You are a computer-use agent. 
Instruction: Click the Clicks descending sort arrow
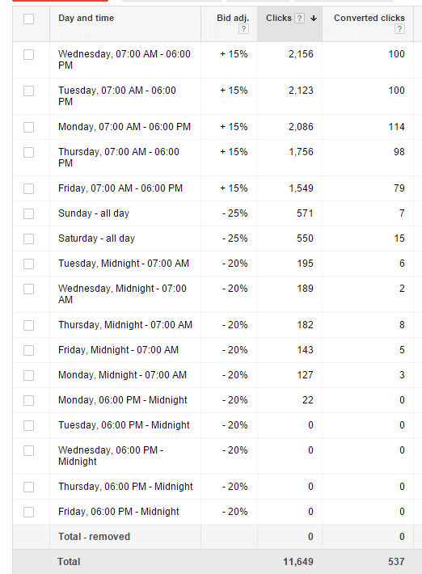pyautogui.click(x=314, y=19)
